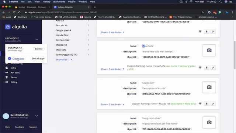
Task: Click the Infra globe icon
Action: (7, 68)
